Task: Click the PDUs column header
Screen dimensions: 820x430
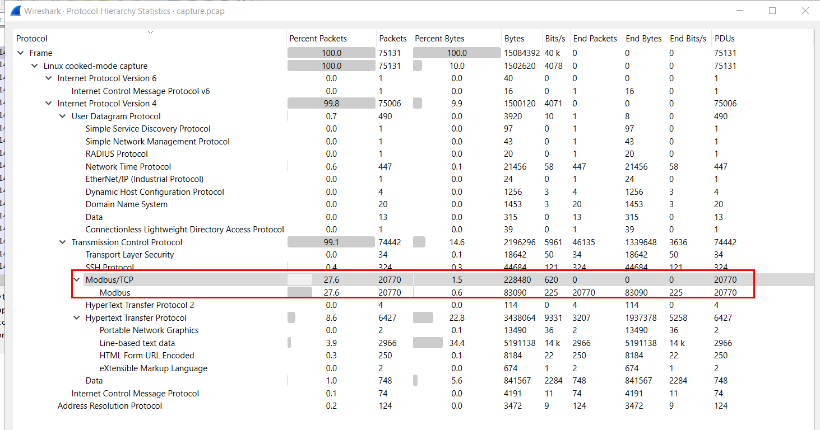Action: point(724,39)
